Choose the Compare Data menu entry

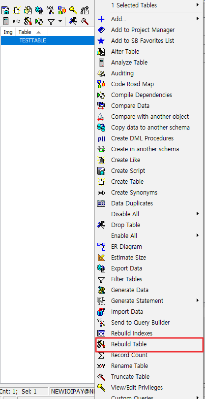tap(149, 105)
